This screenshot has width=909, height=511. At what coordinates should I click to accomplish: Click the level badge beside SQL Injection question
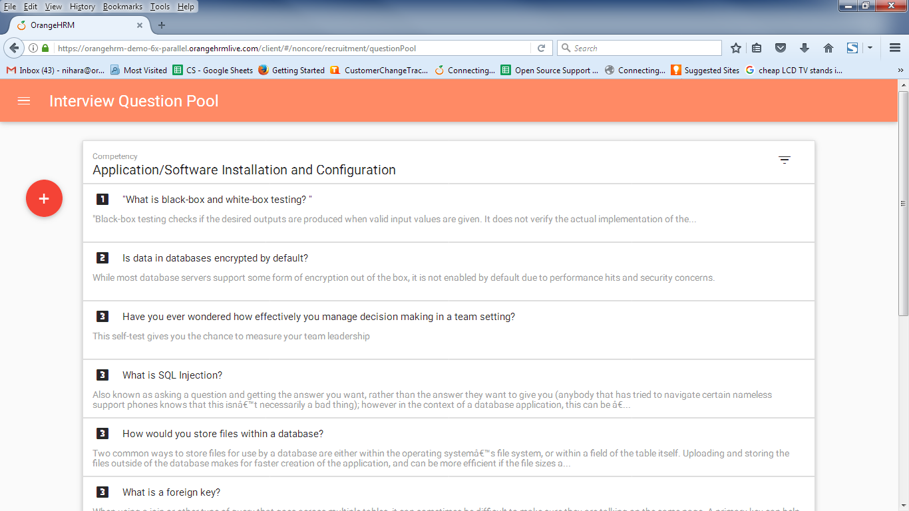pos(102,375)
